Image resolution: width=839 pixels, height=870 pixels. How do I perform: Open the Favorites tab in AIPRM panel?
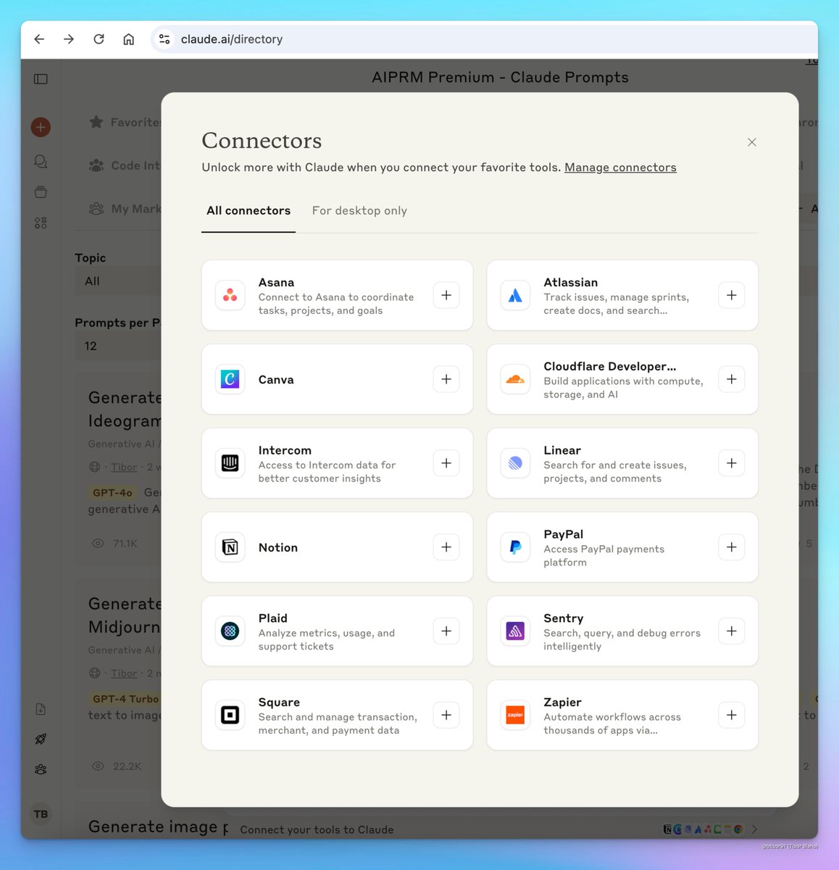125,123
